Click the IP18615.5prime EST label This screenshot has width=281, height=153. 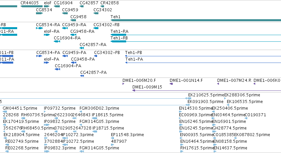(x=108, y=115)
